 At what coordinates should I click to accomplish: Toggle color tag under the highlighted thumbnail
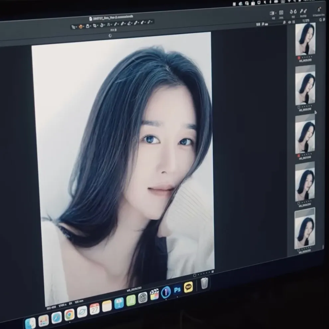click(x=298, y=250)
